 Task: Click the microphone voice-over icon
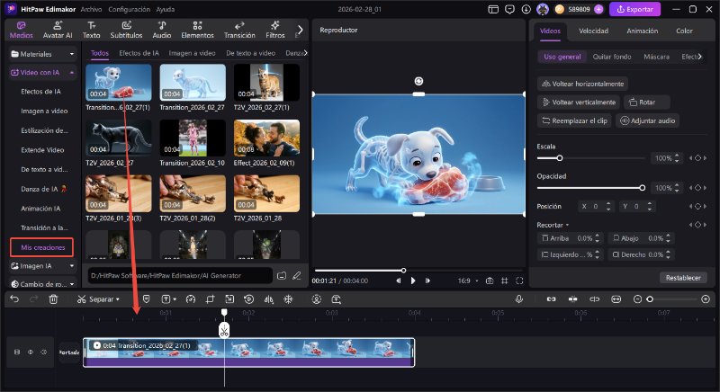519,298
